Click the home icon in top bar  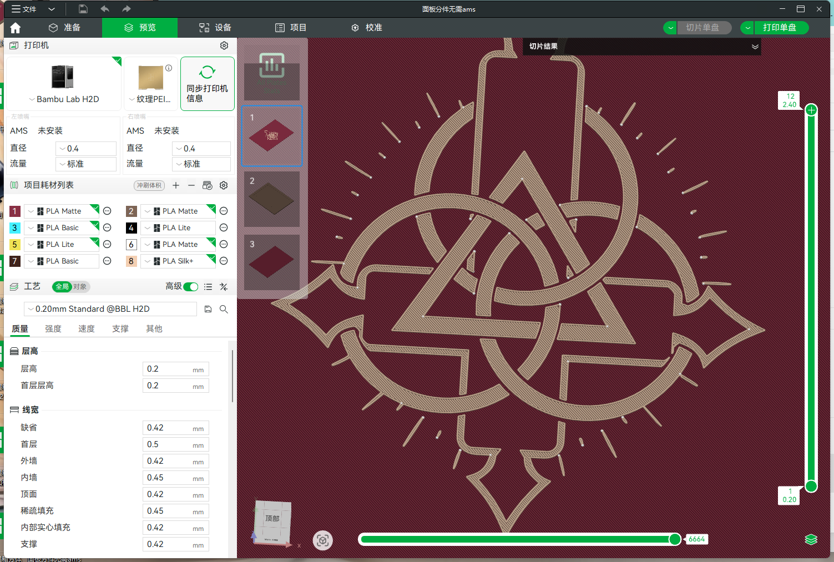coord(15,28)
